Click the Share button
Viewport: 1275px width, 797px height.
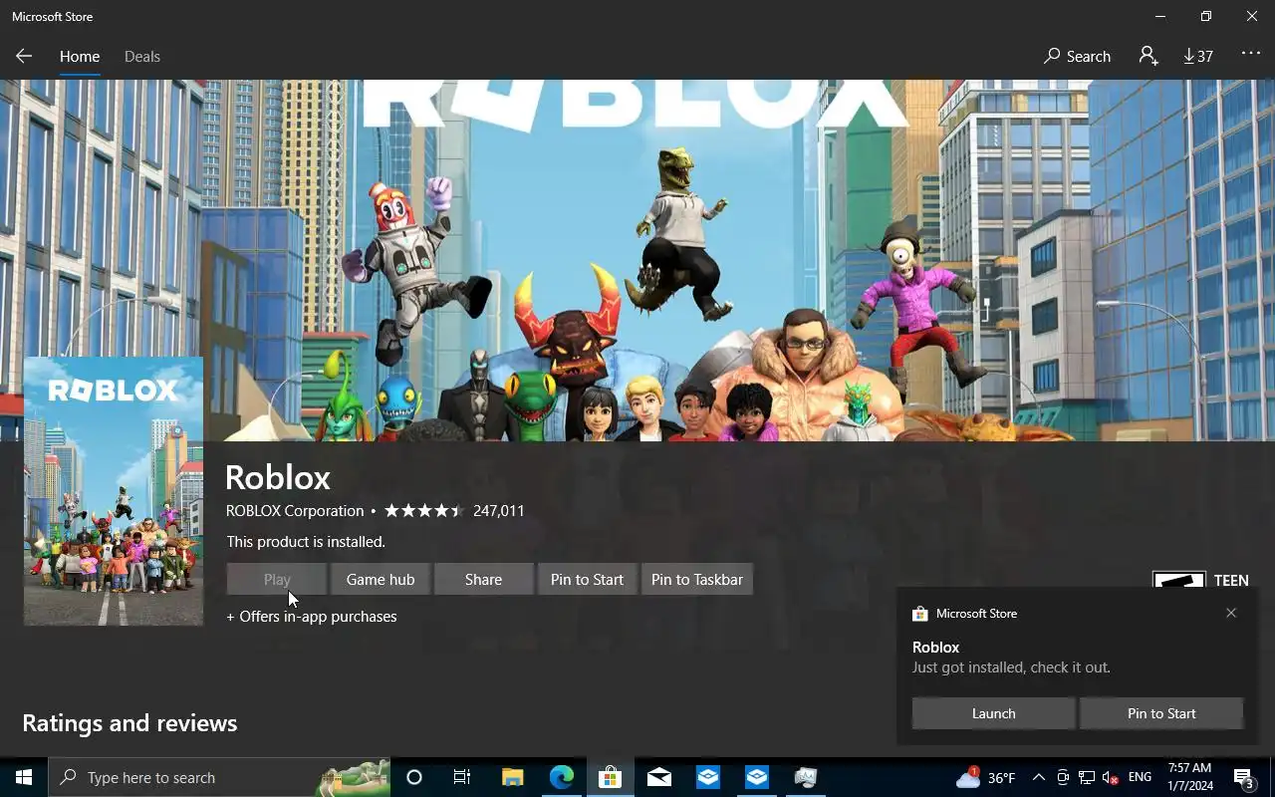[483, 579]
